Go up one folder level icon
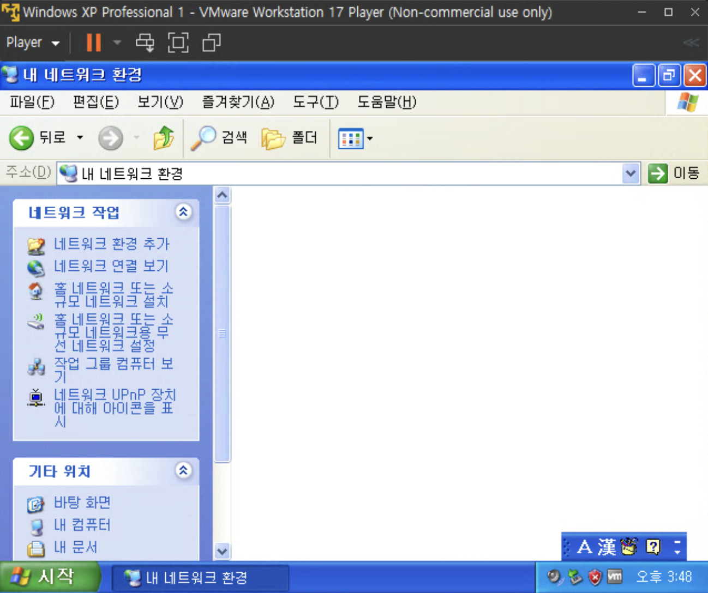Viewport: 708px width, 593px height. click(163, 138)
